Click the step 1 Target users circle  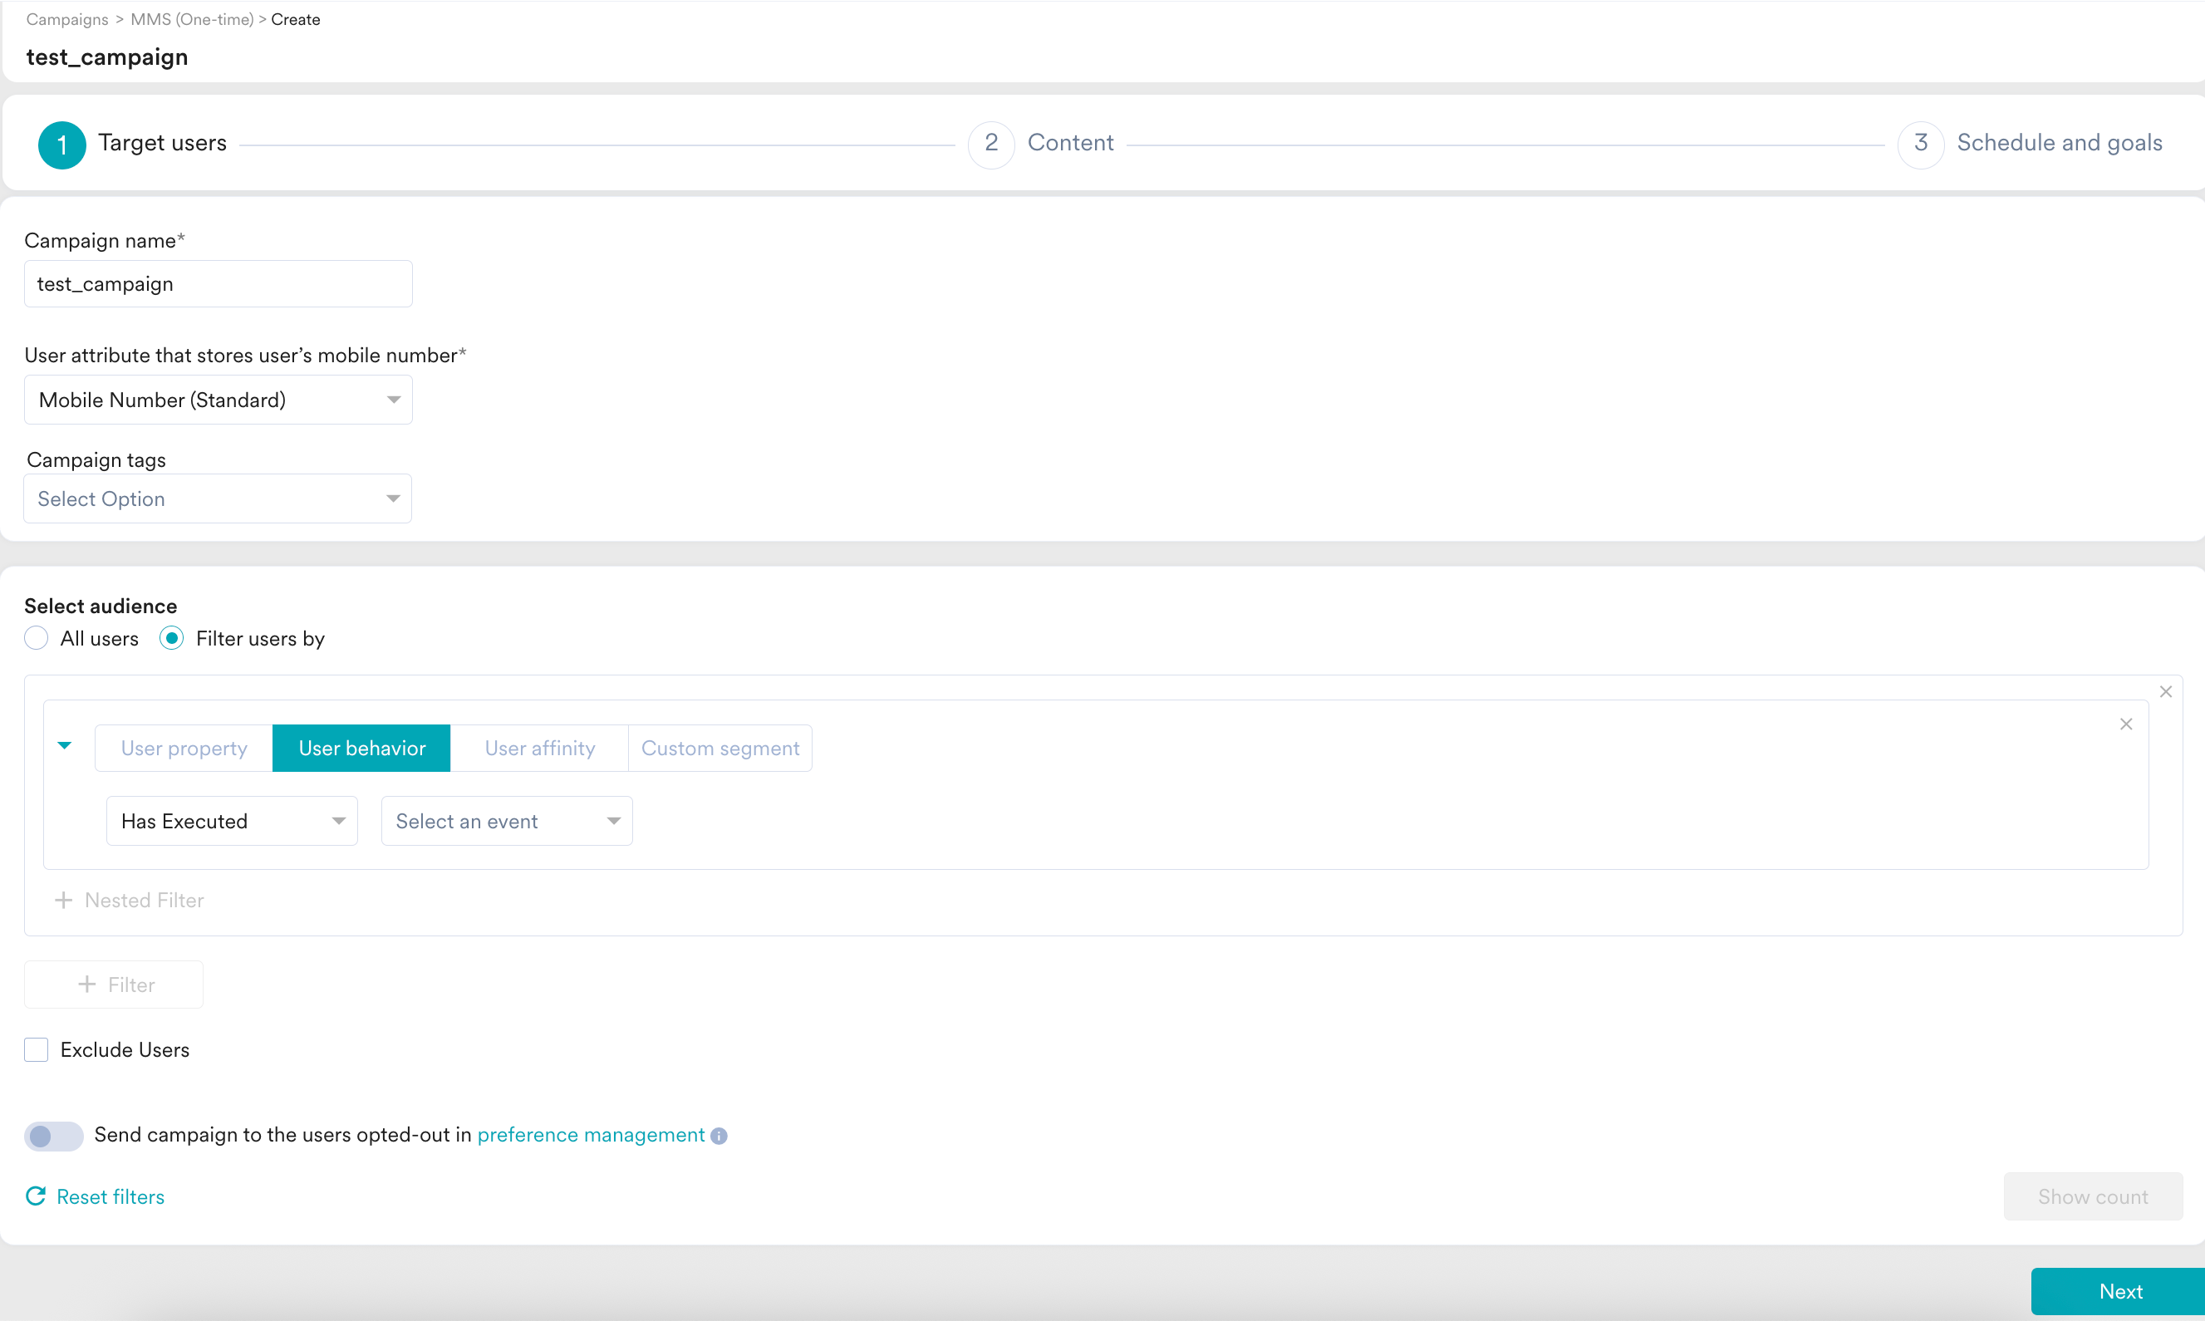coord(61,145)
